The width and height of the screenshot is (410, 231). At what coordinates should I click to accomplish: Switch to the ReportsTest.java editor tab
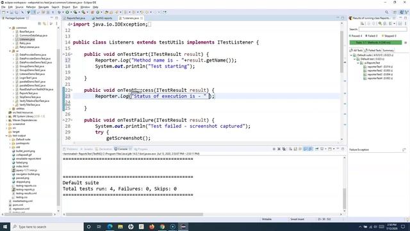[x=76, y=18]
